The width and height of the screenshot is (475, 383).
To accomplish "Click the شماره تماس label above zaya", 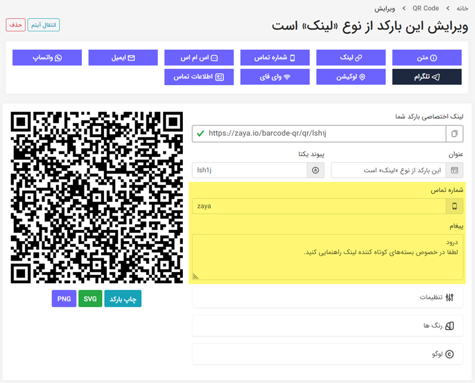I will [x=447, y=190].
